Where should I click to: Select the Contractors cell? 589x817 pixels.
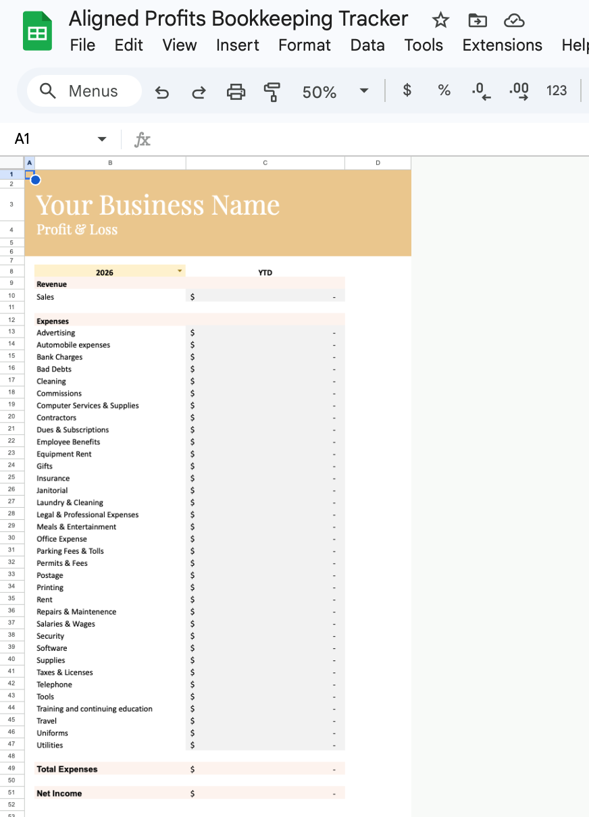click(x=110, y=418)
